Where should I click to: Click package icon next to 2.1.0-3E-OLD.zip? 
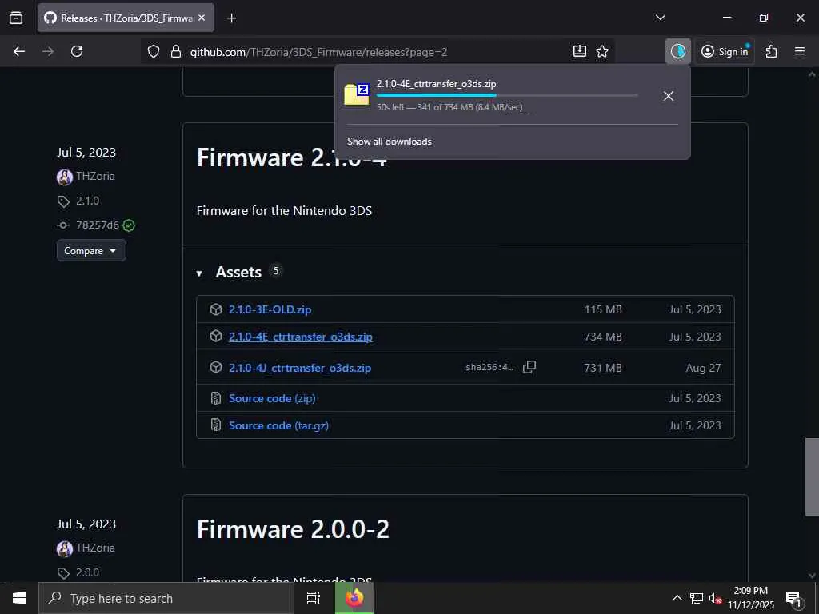pyautogui.click(x=216, y=309)
